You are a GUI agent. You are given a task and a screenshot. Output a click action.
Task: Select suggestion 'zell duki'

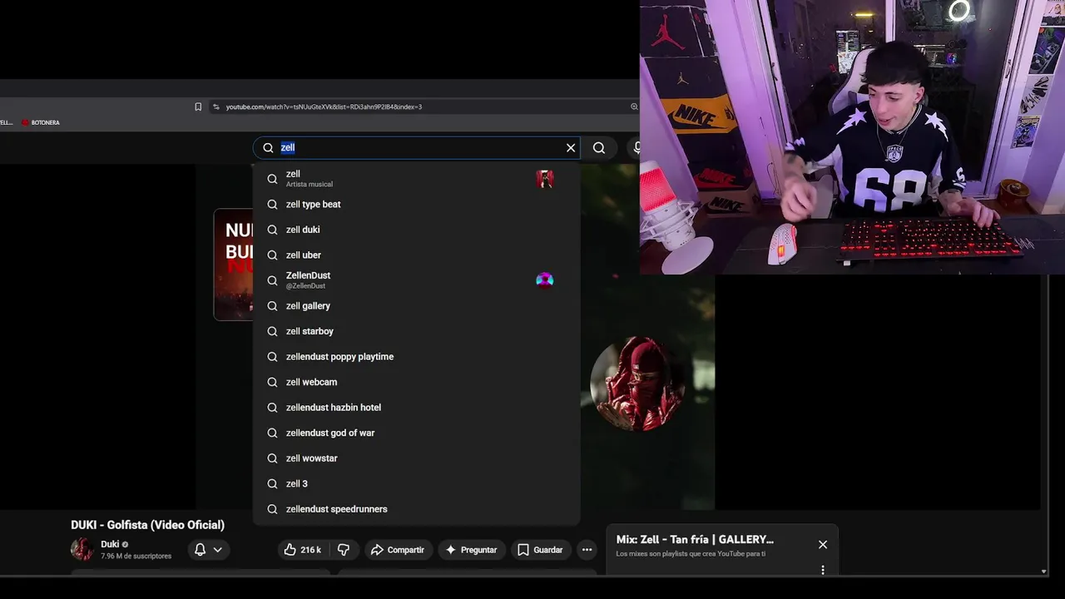tap(416, 230)
